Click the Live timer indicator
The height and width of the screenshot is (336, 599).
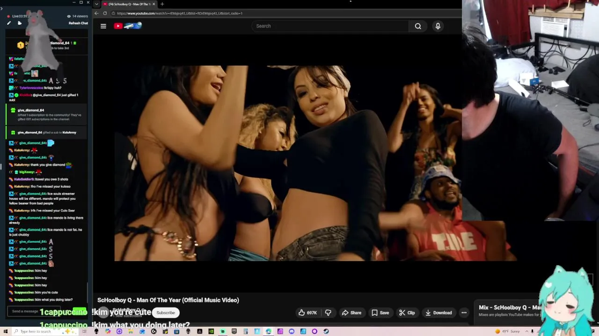pyautogui.click(x=18, y=16)
